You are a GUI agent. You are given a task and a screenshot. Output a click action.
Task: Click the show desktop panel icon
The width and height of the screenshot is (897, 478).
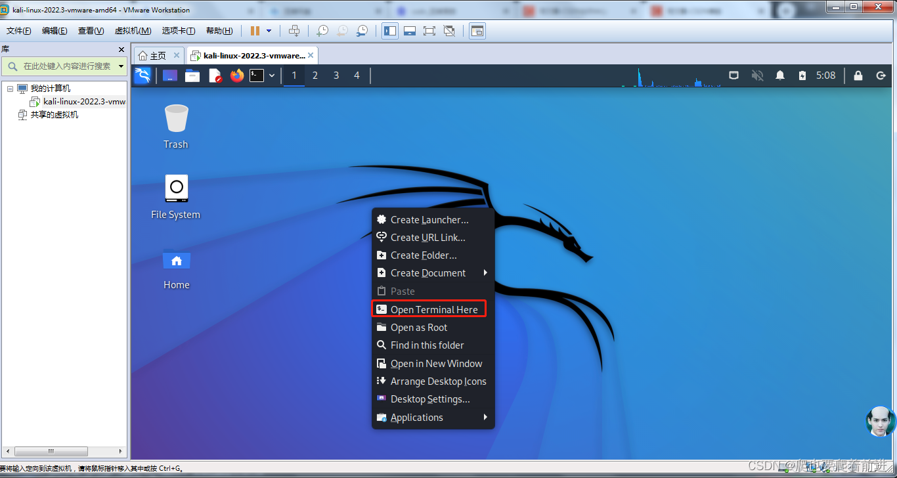point(170,76)
